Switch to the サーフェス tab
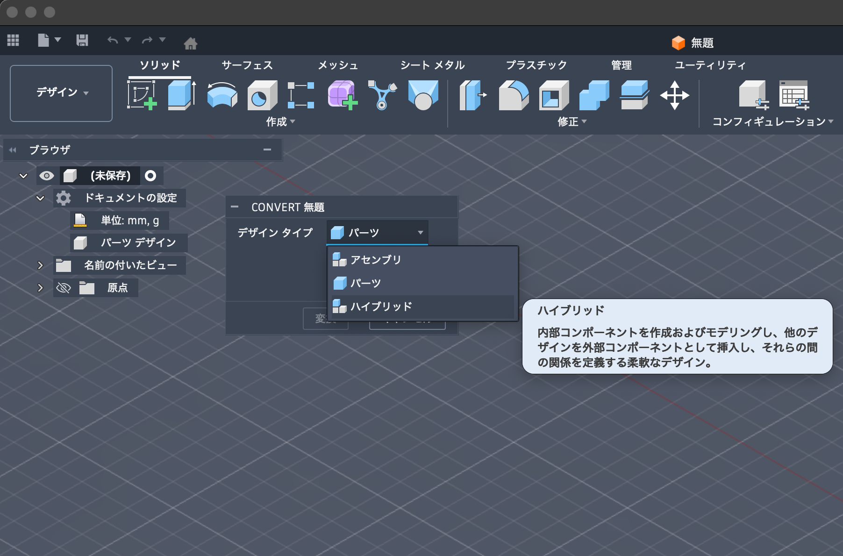 pos(247,65)
